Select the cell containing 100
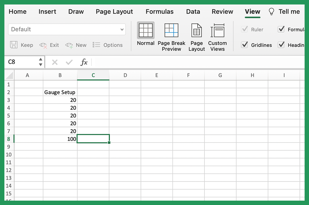Image resolution: width=309 pixels, height=205 pixels. (x=60, y=139)
